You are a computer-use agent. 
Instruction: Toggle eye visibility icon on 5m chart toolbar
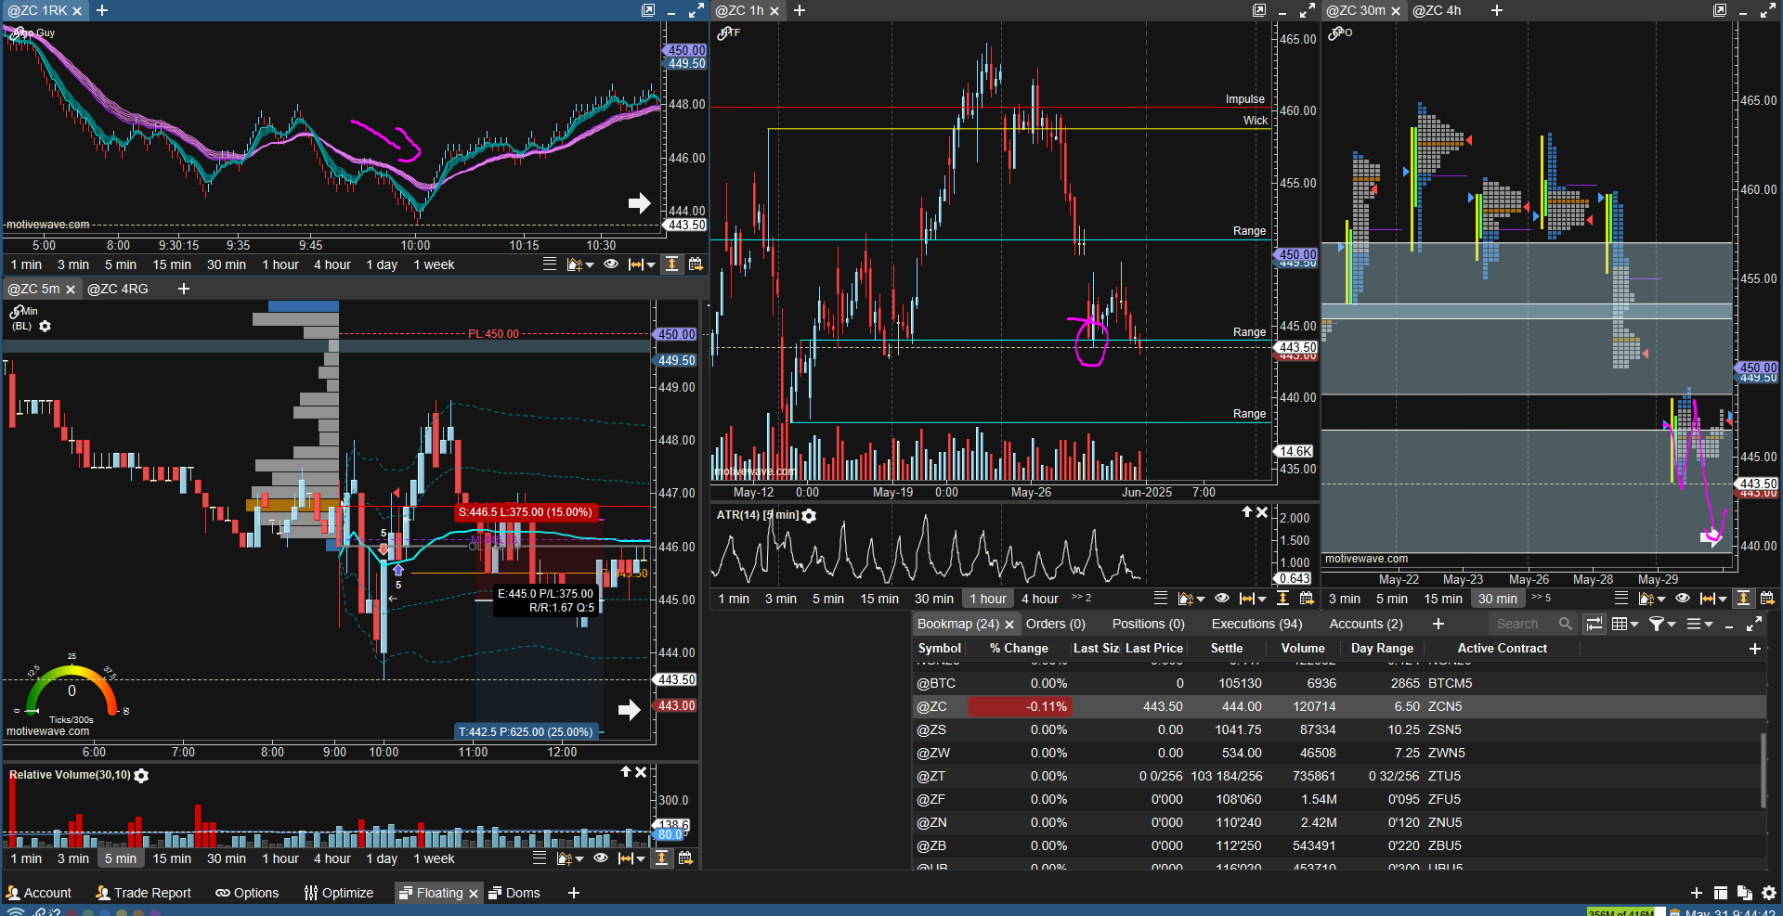click(601, 858)
